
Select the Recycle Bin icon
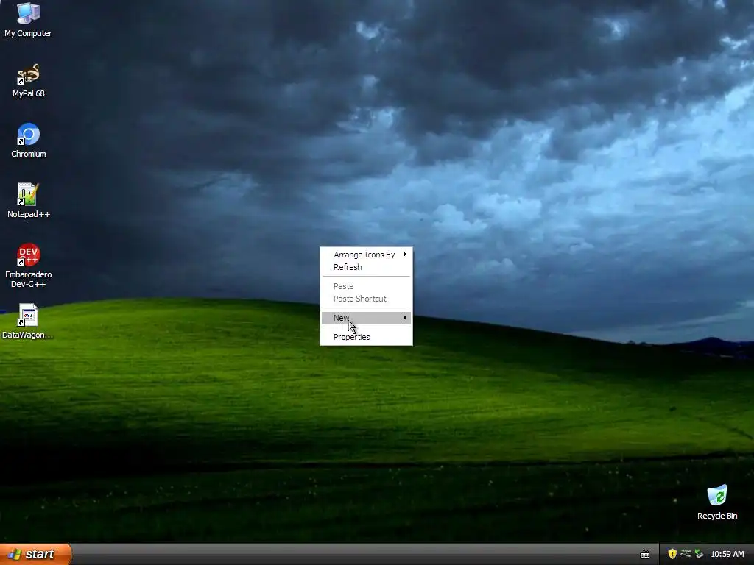coord(717,502)
